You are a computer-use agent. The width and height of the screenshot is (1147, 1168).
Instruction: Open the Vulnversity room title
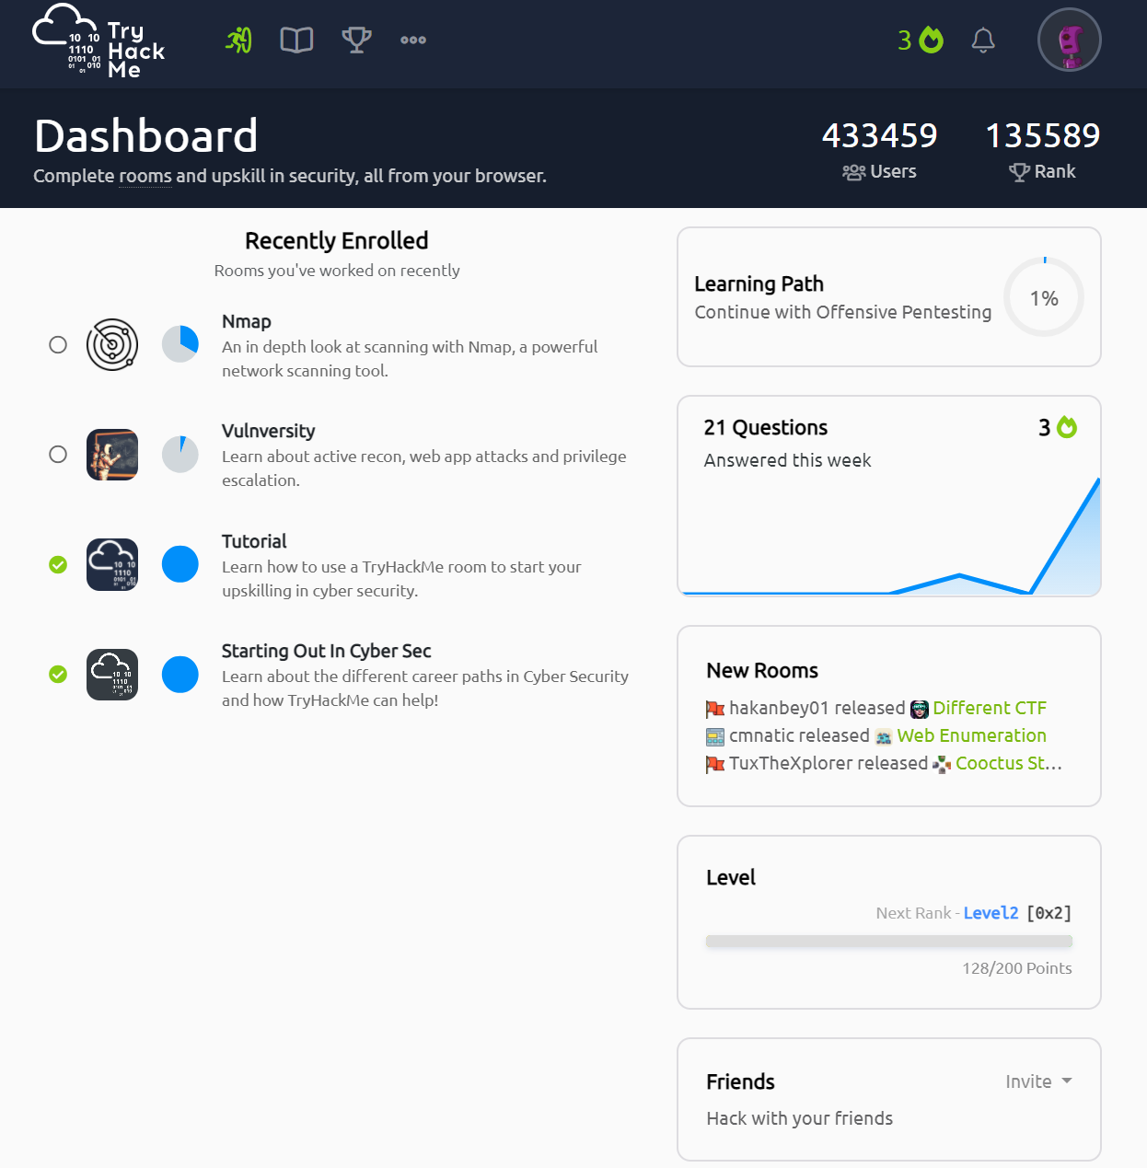coord(269,431)
